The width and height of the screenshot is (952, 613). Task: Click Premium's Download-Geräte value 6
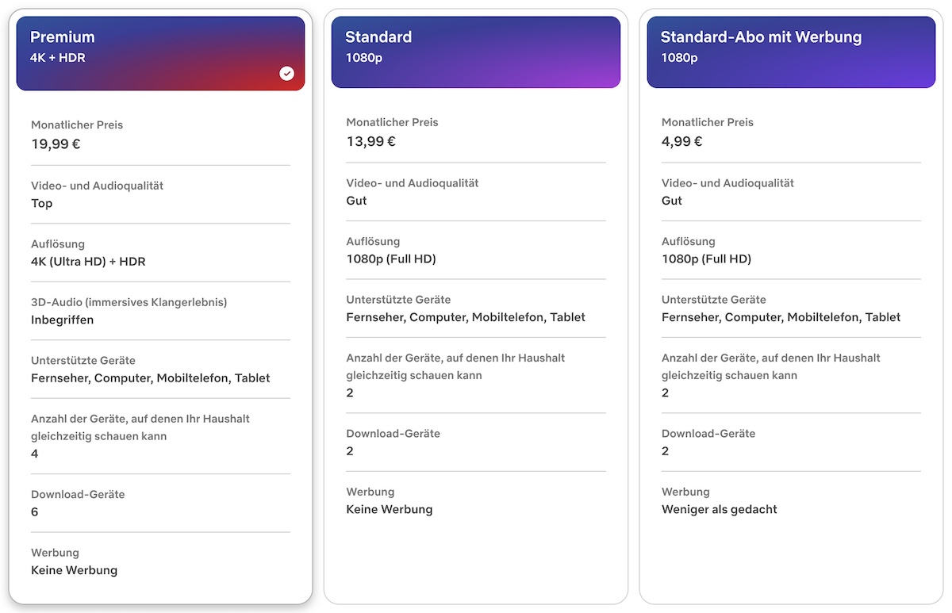point(35,511)
